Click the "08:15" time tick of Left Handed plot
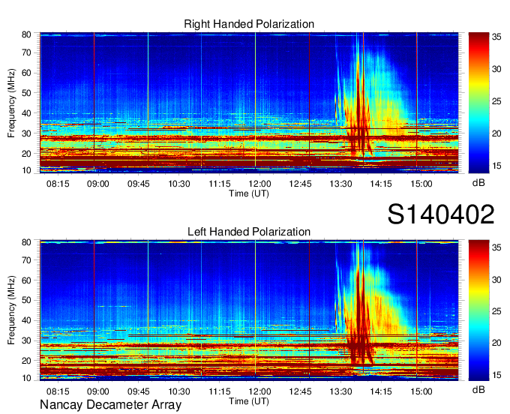 58,391
